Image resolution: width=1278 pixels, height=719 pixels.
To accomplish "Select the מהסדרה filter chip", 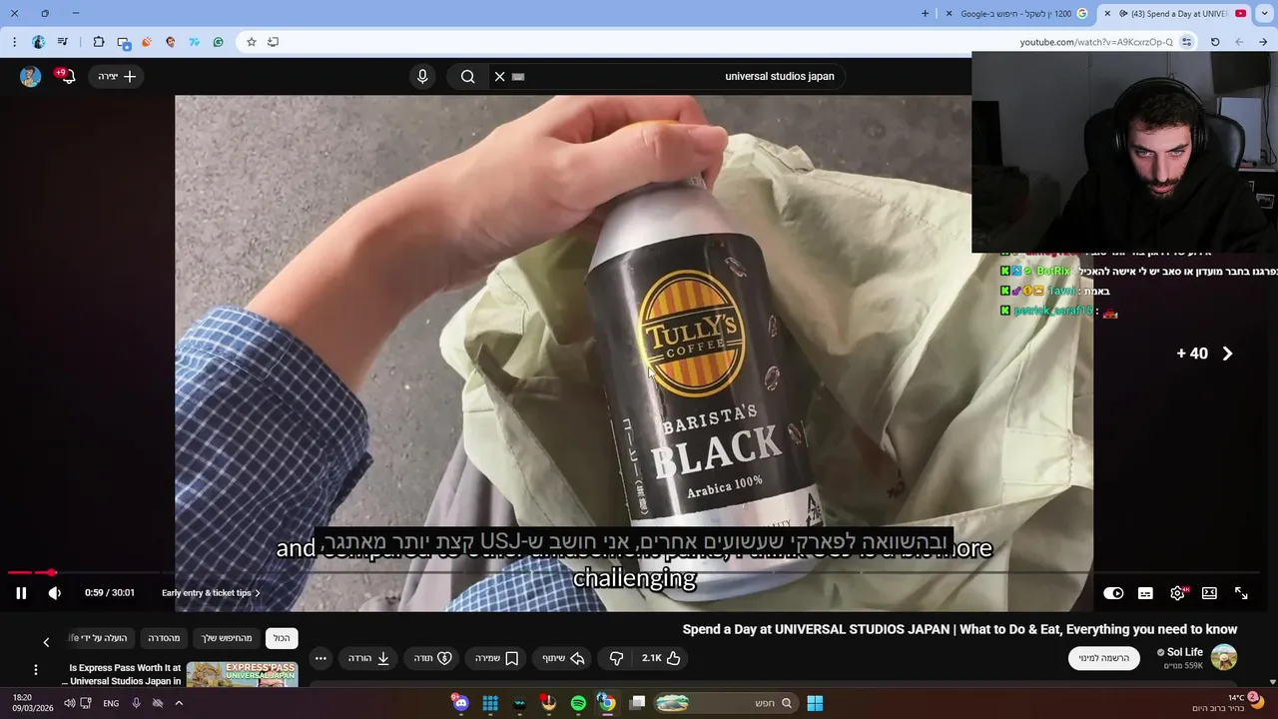I will pyautogui.click(x=164, y=638).
